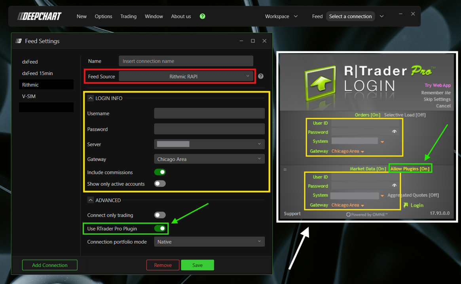Toggle Connect only trading switch
Screen dimensions: 461x284
160,215
